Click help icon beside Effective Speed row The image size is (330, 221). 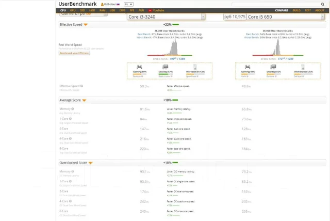click(x=81, y=86)
